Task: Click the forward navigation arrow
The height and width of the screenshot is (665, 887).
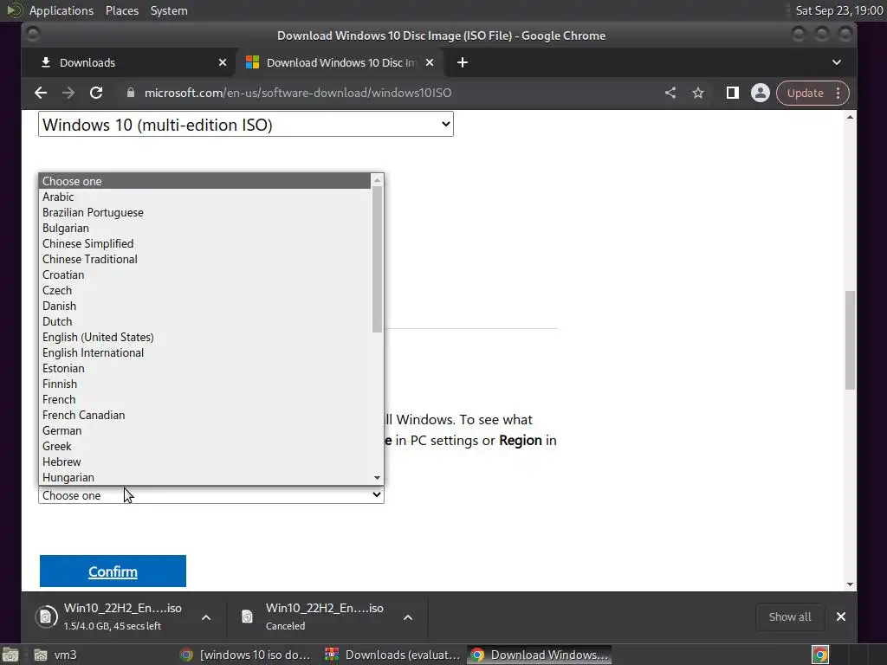Action: point(68,93)
